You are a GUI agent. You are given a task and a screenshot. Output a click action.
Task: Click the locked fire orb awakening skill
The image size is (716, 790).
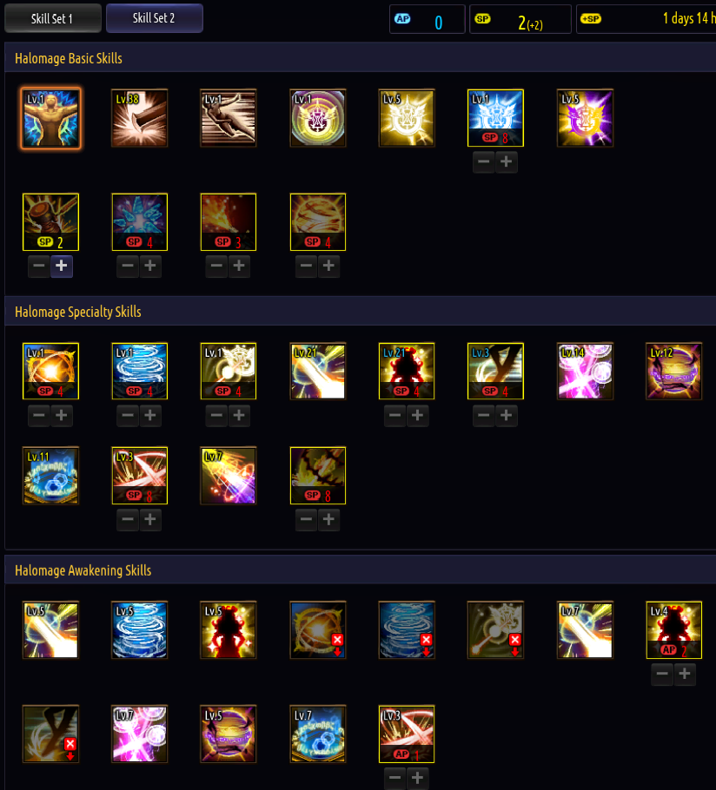[x=318, y=629]
